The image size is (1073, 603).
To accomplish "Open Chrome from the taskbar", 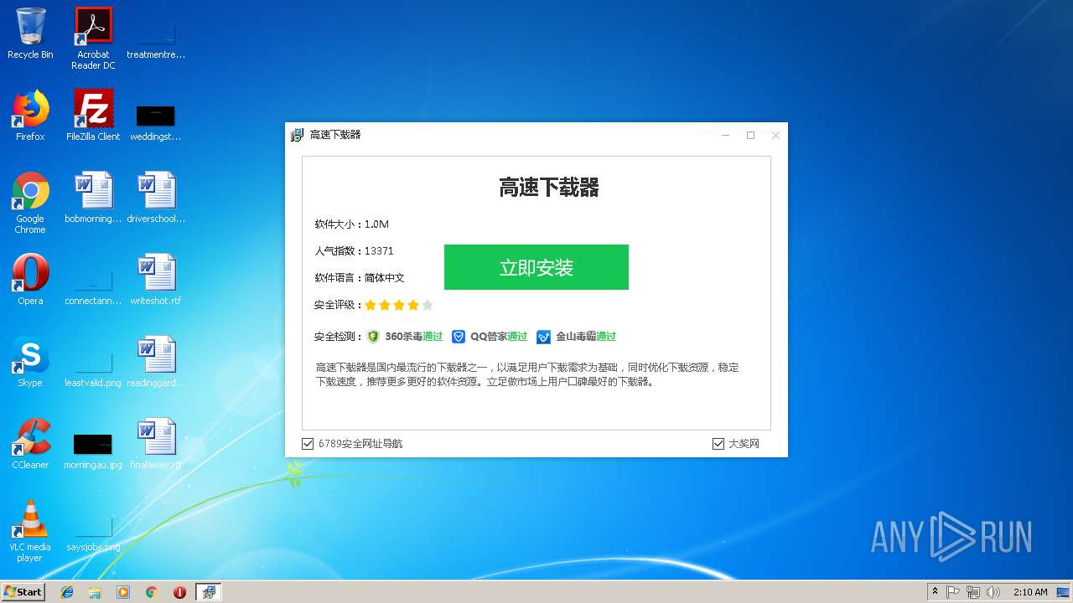I will click(x=151, y=592).
